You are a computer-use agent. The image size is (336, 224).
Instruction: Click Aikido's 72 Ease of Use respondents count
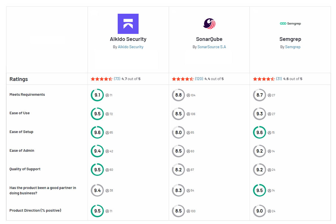pos(109,114)
